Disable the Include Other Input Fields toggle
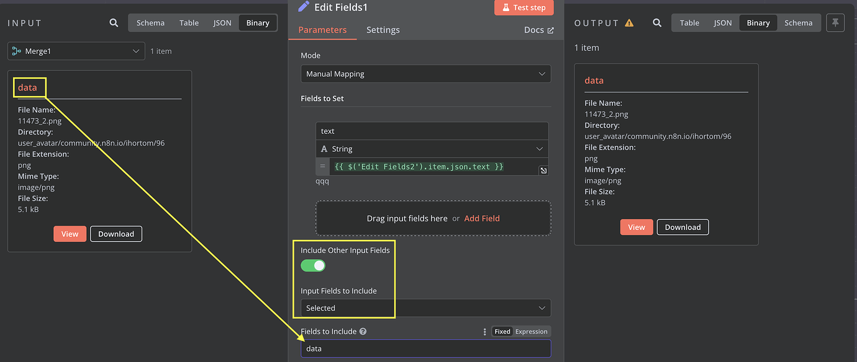This screenshot has width=857, height=362. pyautogui.click(x=313, y=265)
